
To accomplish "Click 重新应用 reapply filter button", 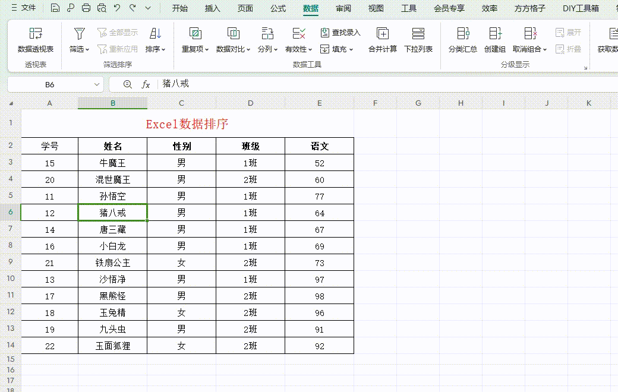I will point(118,49).
